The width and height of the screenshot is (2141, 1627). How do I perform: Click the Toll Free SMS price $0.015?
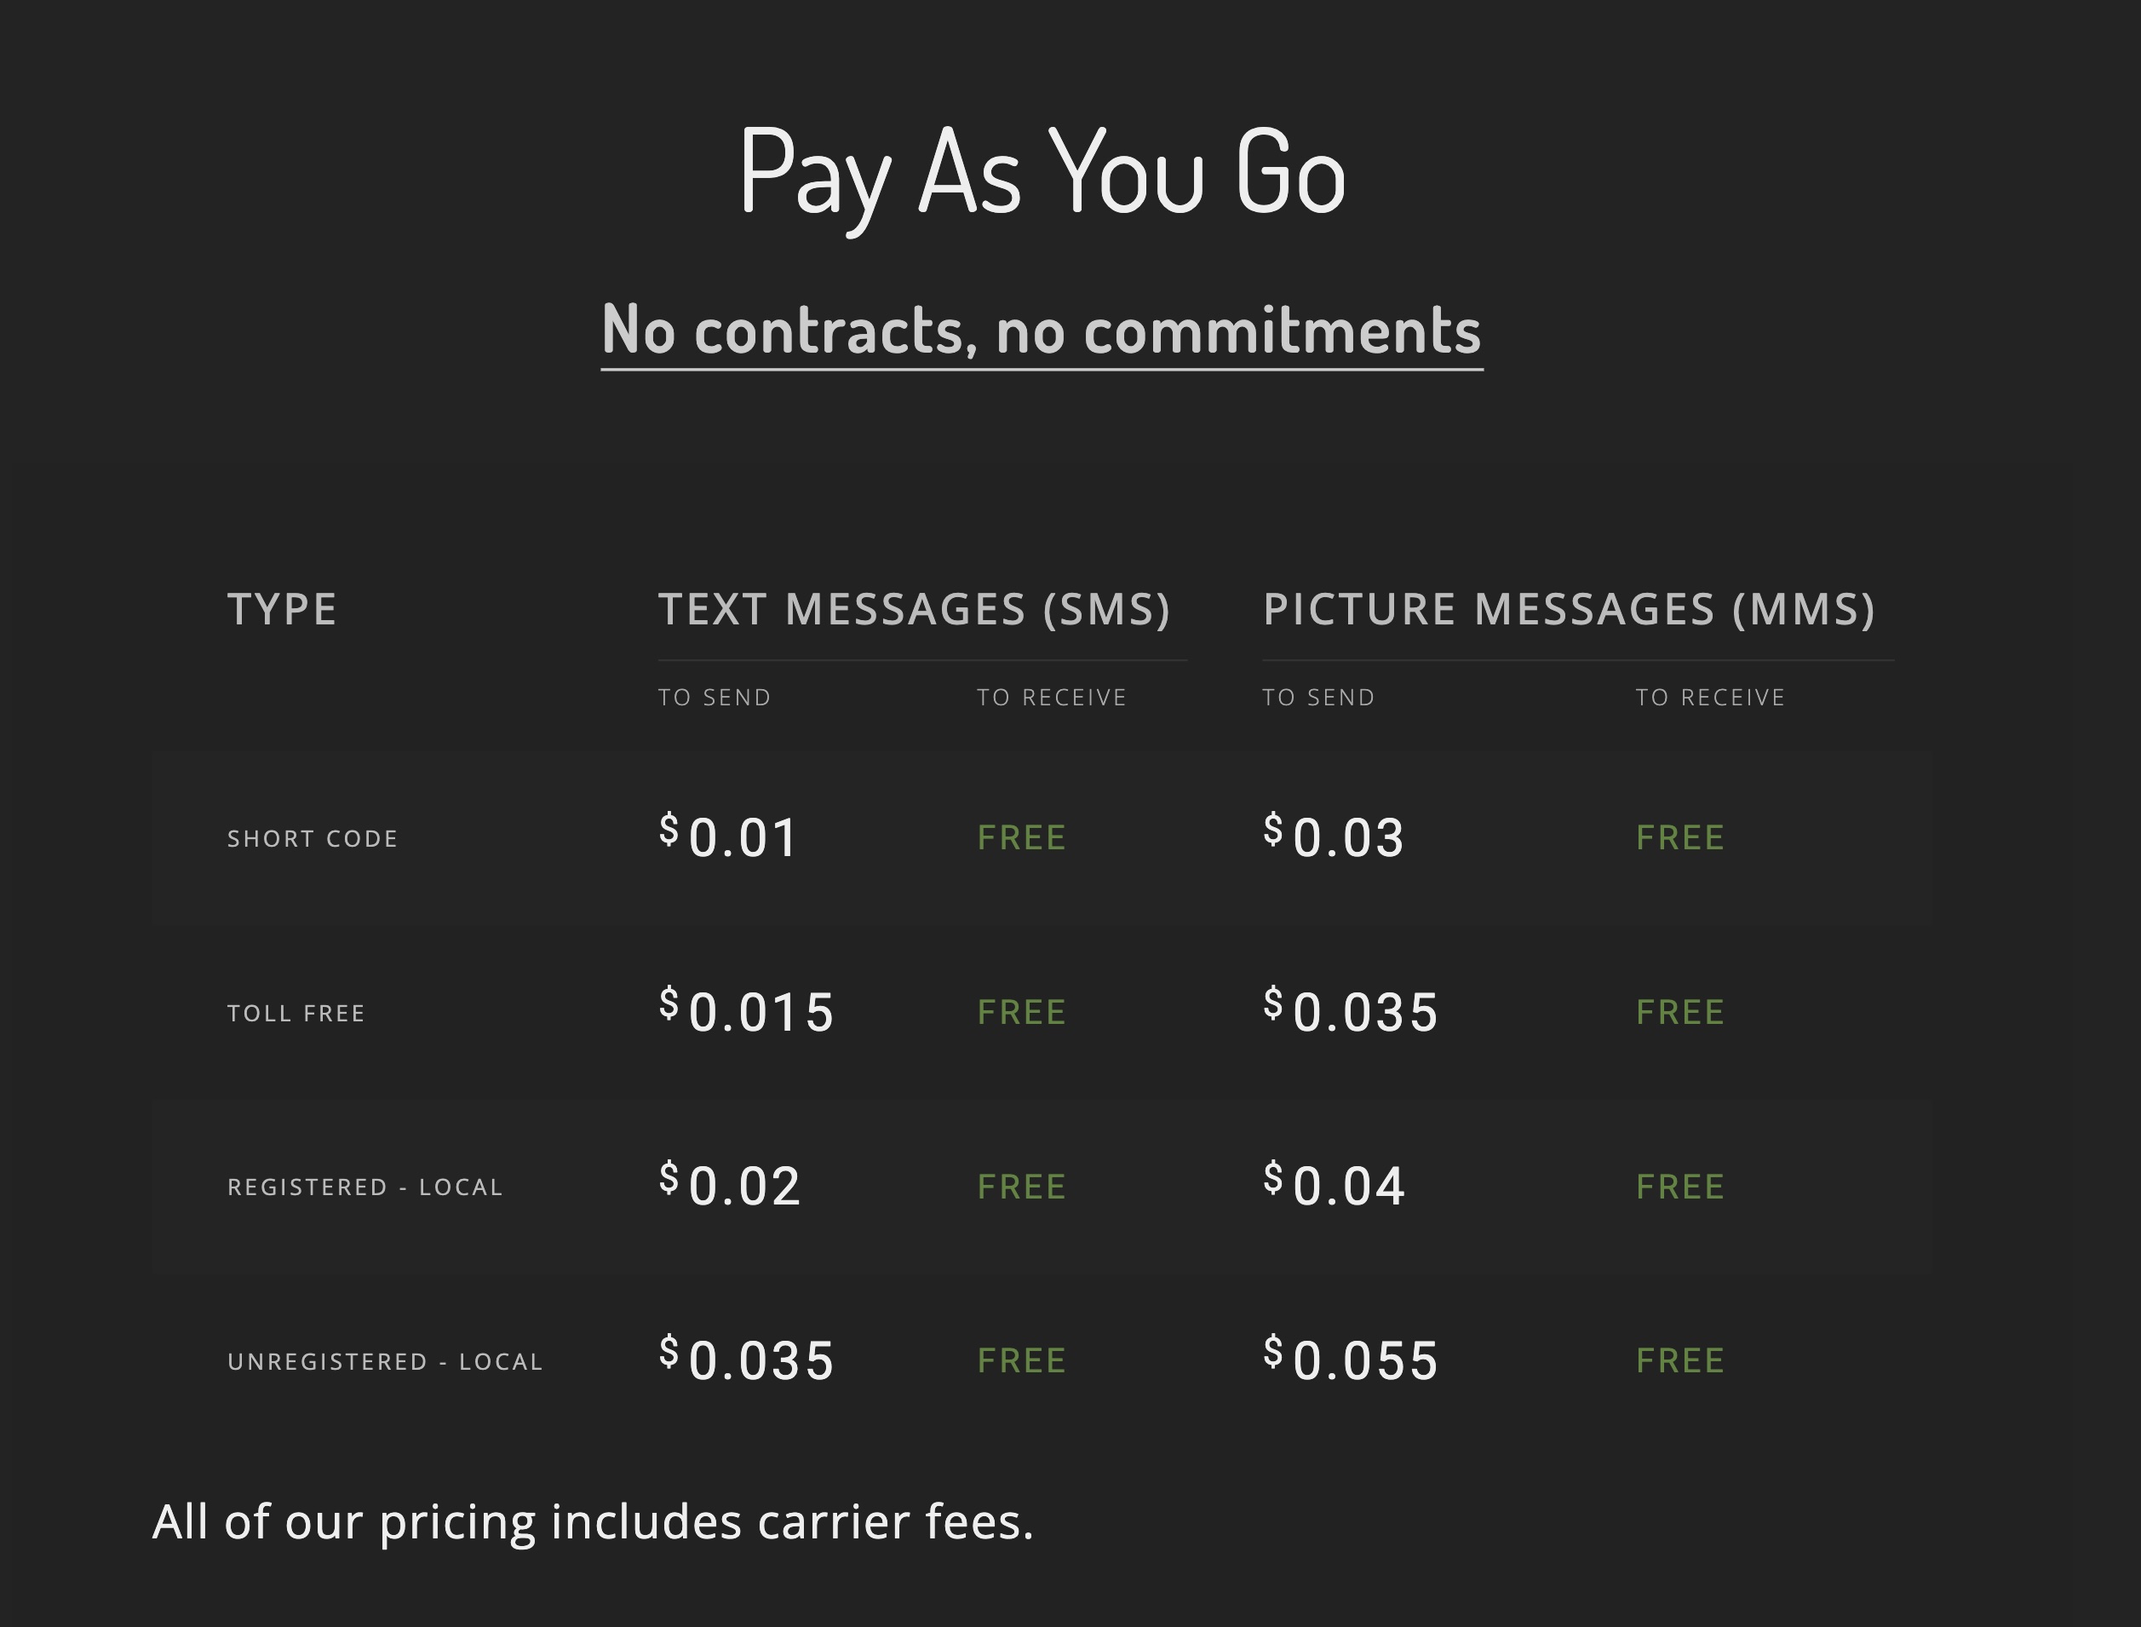click(x=747, y=1011)
